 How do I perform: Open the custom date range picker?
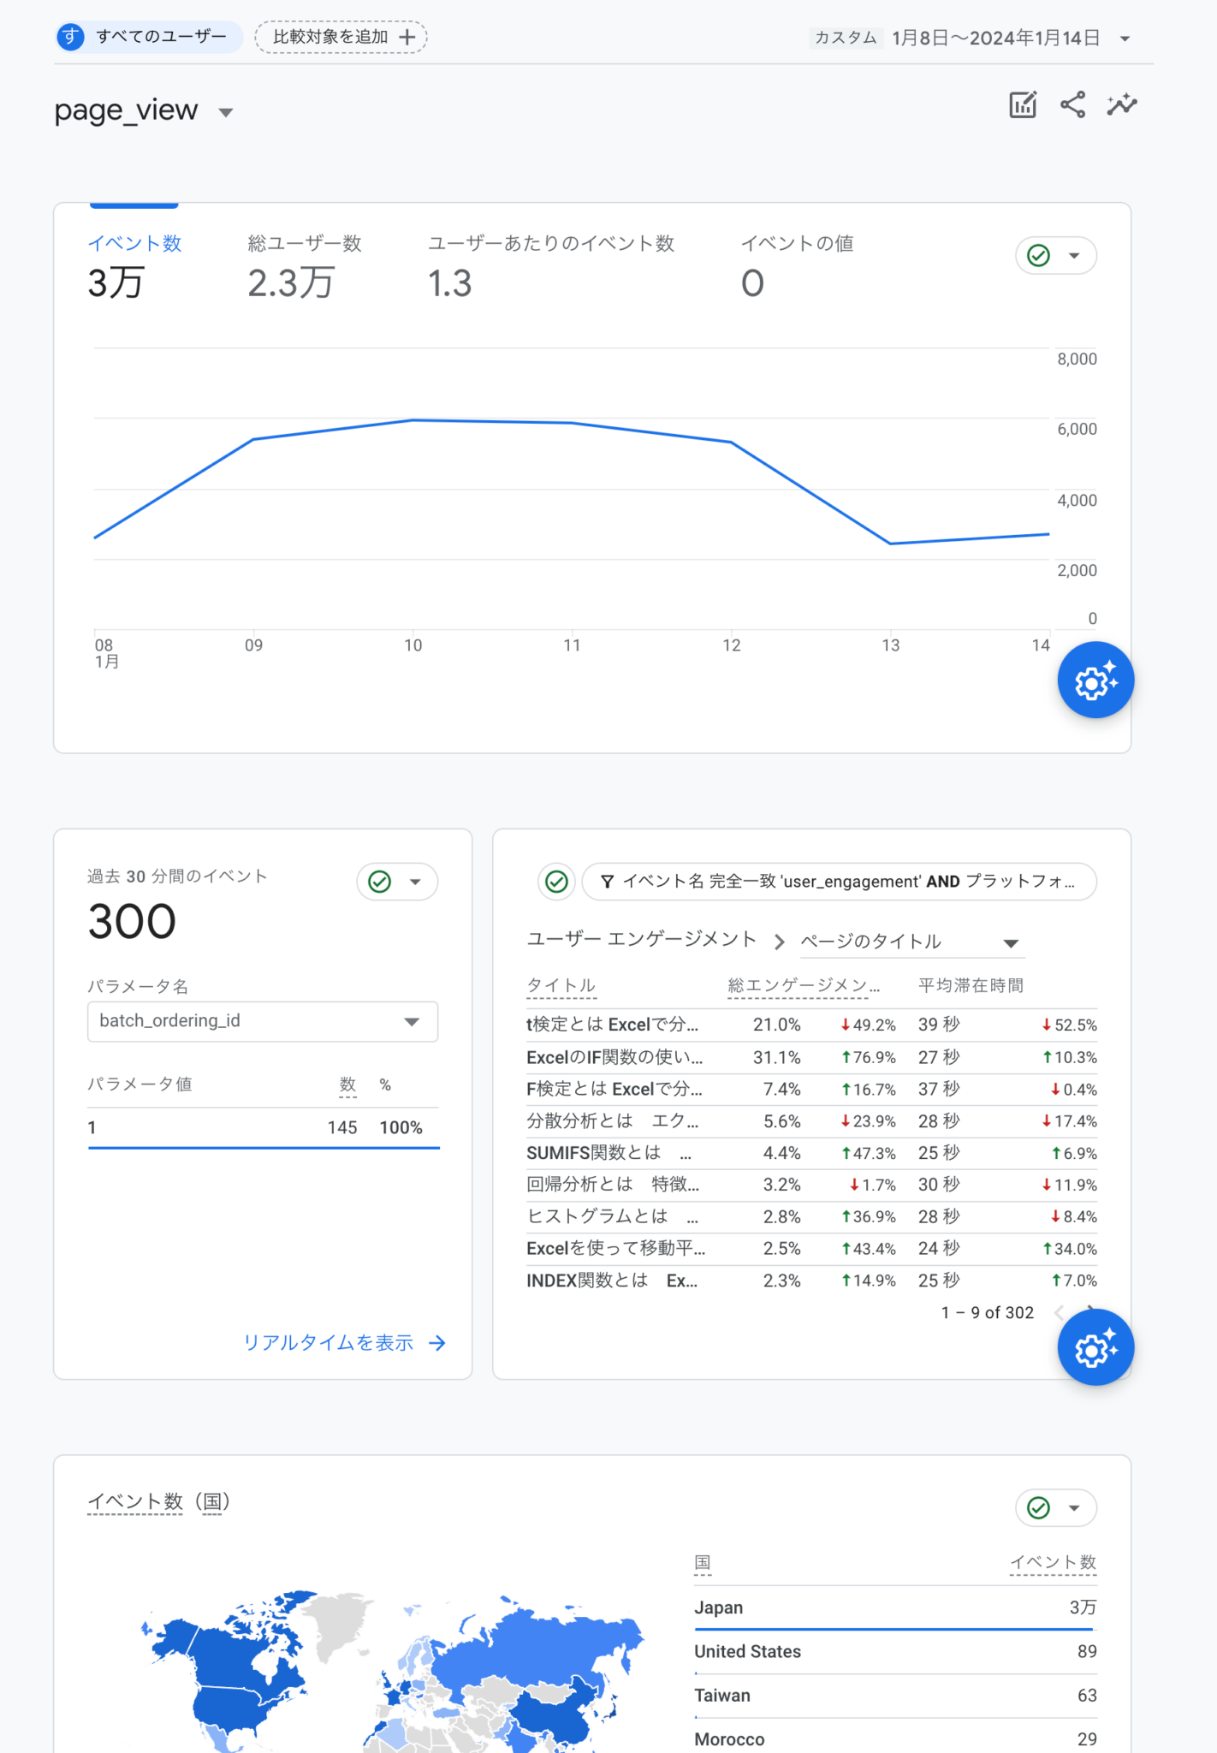tap(1010, 39)
